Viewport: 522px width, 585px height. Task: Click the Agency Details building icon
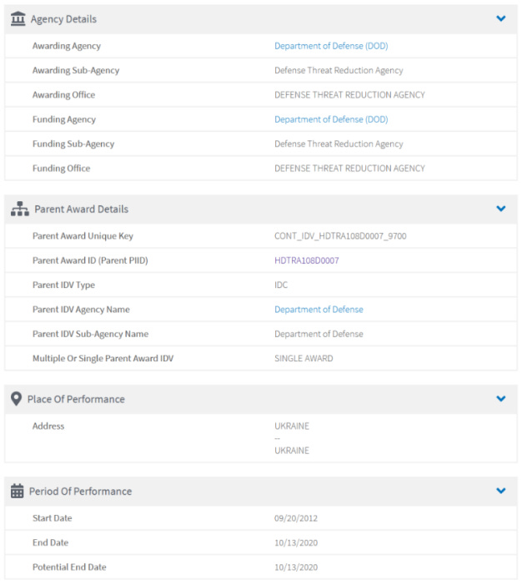click(x=18, y=18)
